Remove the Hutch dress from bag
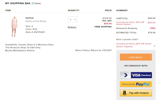 click(x=72, y=27)
